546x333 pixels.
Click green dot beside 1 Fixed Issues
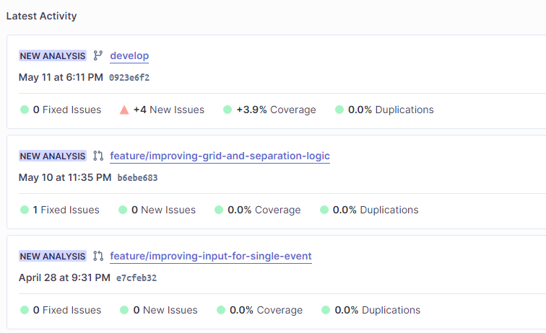click(x=25, y=210)
